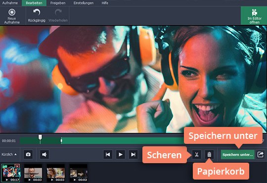Viewport: 267px width, 183px height.
Task: Play the video
Action: pos(120,154)
